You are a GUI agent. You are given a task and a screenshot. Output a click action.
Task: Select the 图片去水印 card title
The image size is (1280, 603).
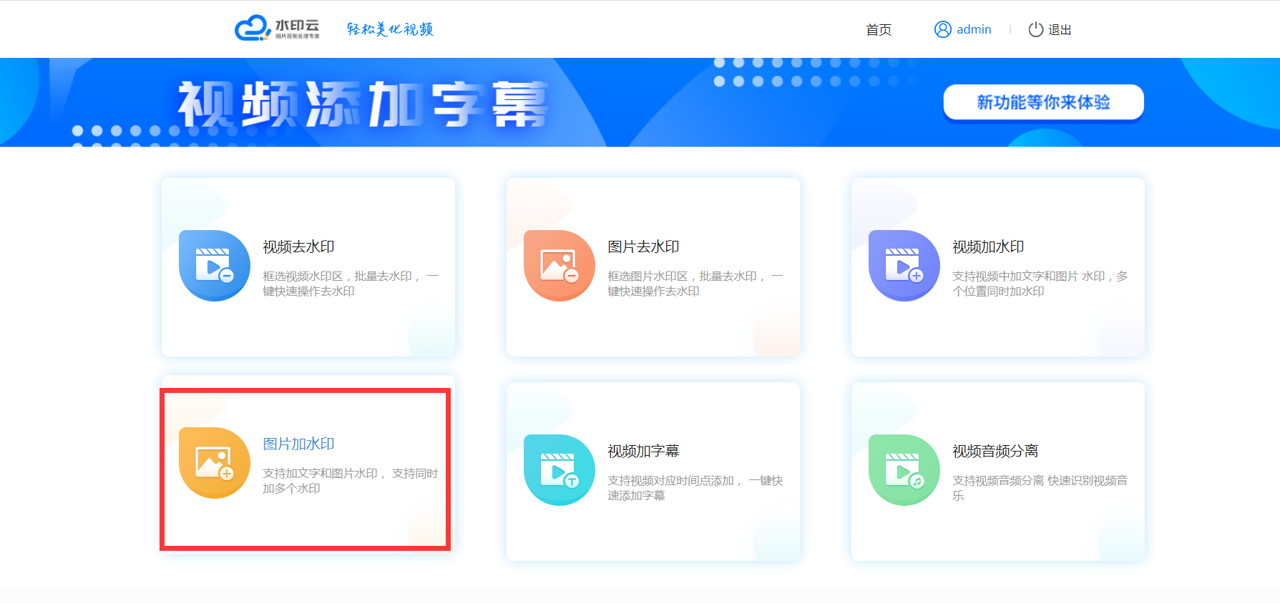coord(643,246)
